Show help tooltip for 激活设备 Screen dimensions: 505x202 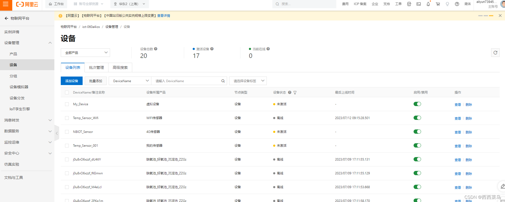[x=212, y=49]
